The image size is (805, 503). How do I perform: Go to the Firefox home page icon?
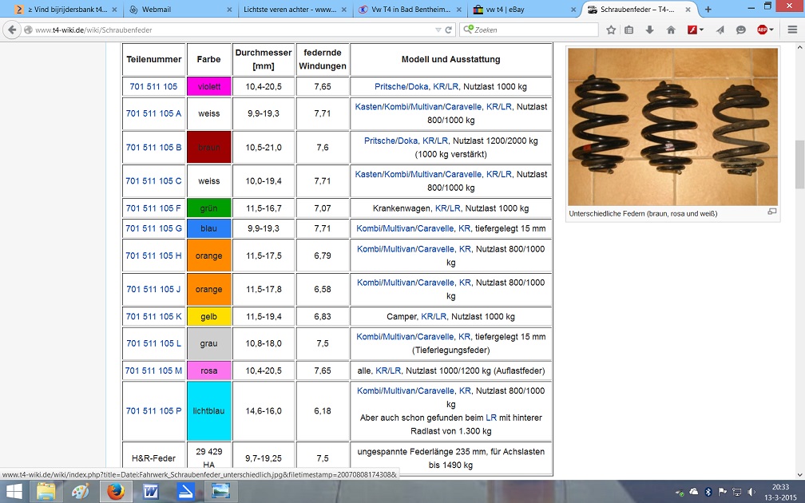671,30
